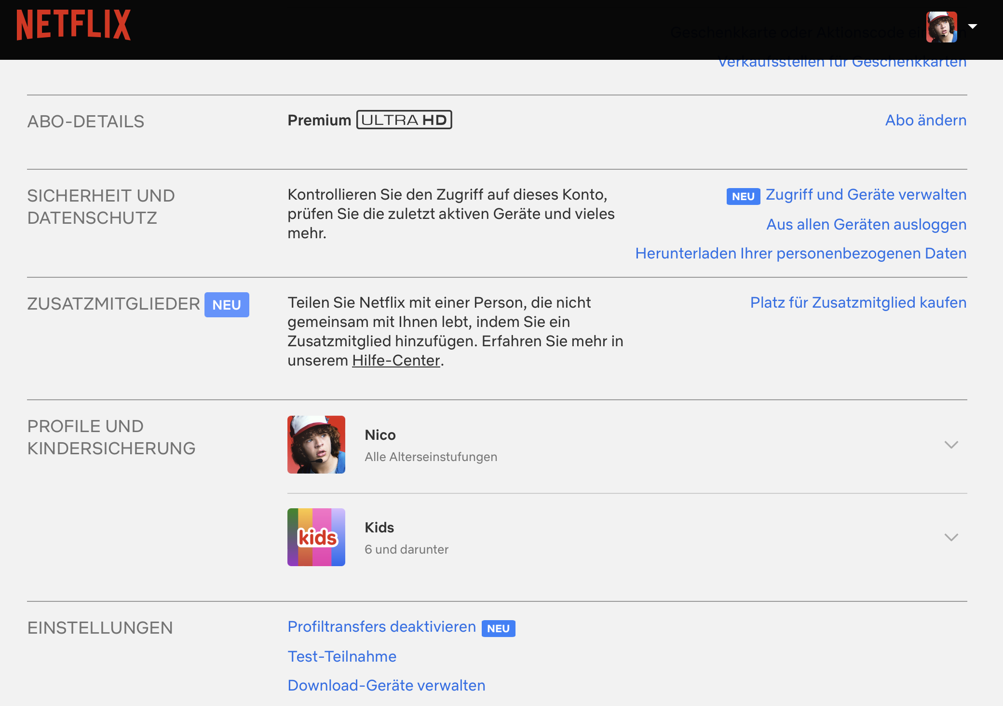Expand the Nico profile settings
1003x706 pixels.
click(951, 445)
